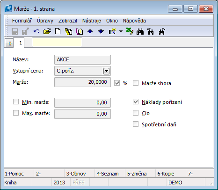Click the 5-Změna function key button
This screenshot has width=218, height=190.
(x=140, y=174)
